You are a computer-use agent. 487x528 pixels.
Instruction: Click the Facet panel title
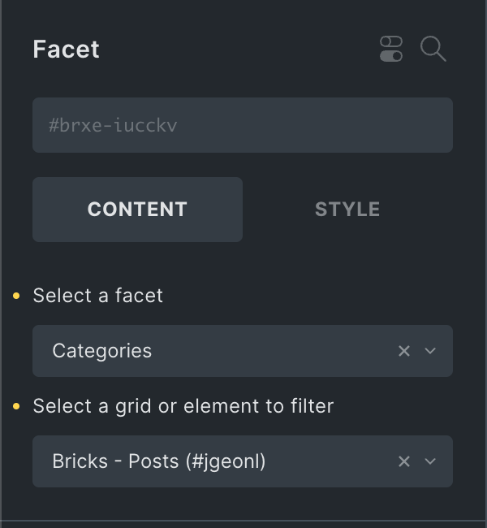(66, 49)
